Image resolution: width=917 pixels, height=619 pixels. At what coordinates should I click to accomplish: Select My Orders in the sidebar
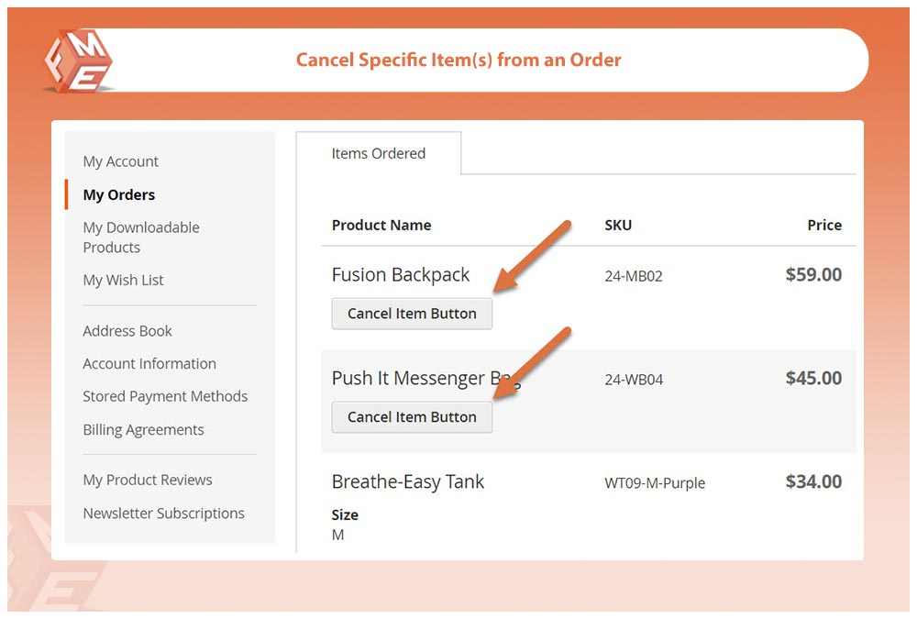(119, 194)
